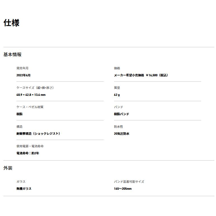Collapse the 基本情報 section header
216x216 pixels.
point(12,54)
